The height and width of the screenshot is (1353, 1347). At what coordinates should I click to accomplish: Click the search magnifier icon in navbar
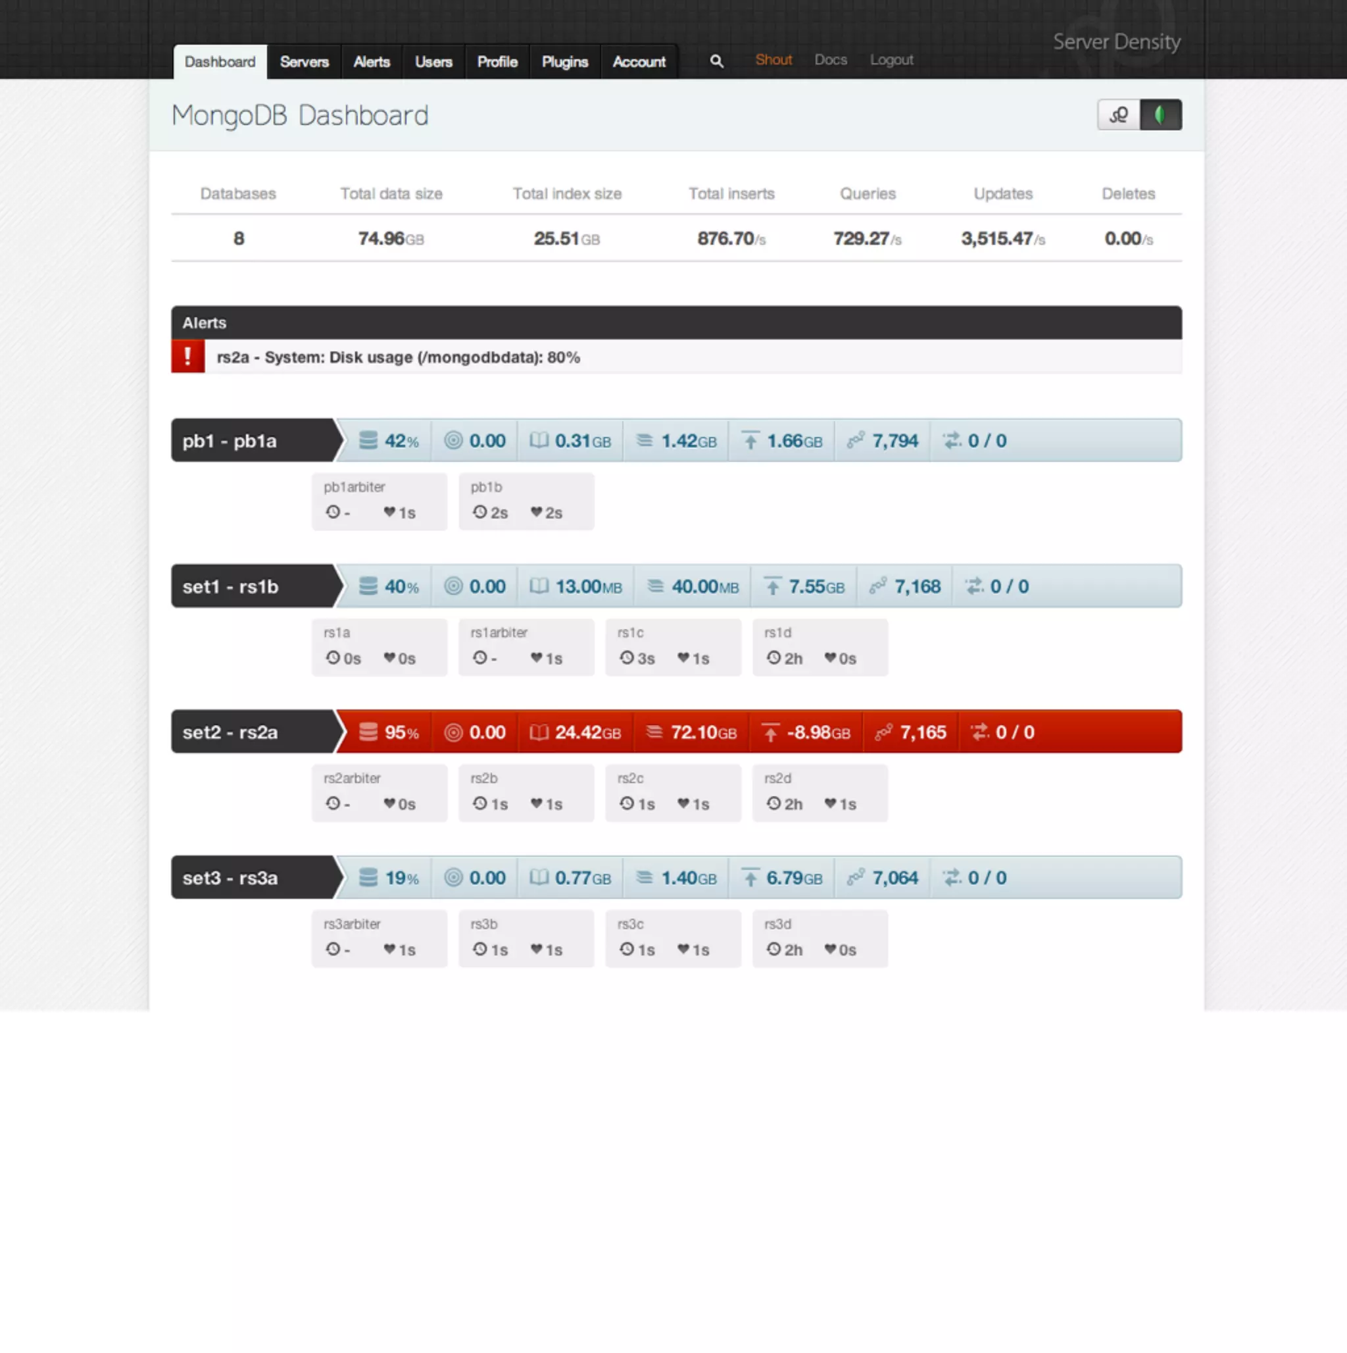pos(716,61)
